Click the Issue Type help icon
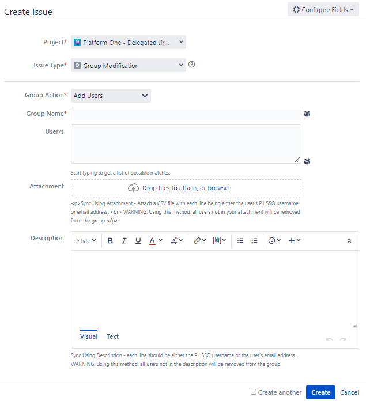 coord(191,65)
